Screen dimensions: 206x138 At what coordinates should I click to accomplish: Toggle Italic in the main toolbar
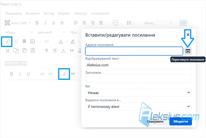[45, 23]
